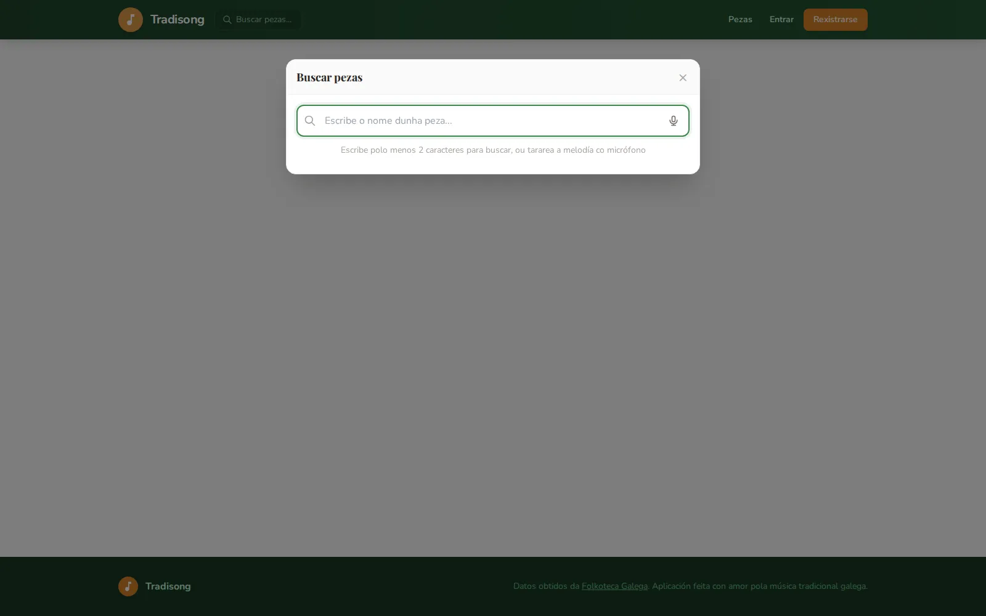The image size is (986, 616).
Task: Click the microphone icon to hum a melody
Action: (673, 121)
